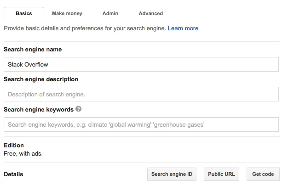This screenshot has width=282, height=185.
Task: Select the Advanced tab
Action: point(150,14)
